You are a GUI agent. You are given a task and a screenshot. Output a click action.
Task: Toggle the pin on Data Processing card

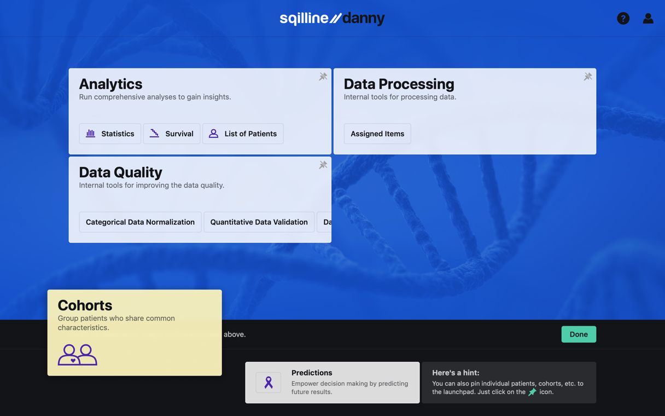pyautogui.click(x=587, y=77)
